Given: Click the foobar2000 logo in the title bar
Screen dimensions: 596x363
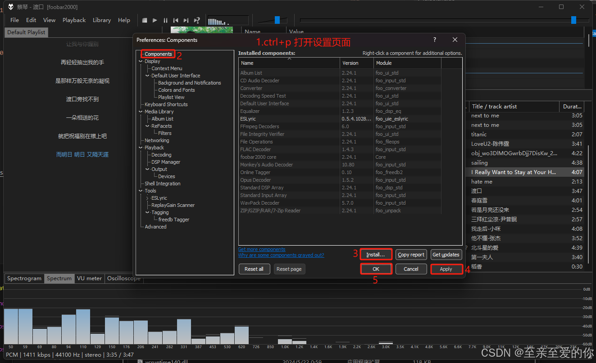Looking at the screenshot, I should pos(10,7).
